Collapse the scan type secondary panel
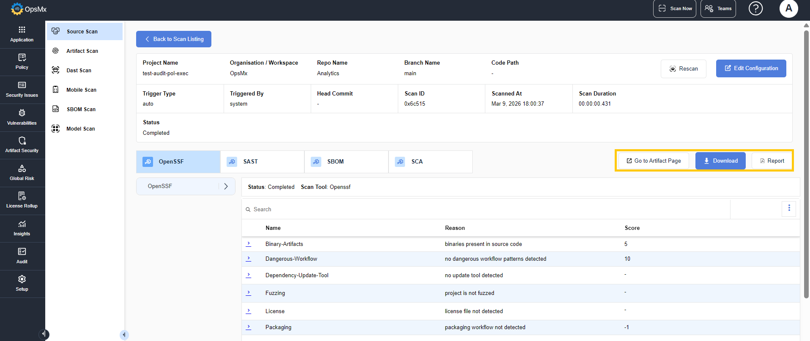The image size is (810, 341). [124, 335]
